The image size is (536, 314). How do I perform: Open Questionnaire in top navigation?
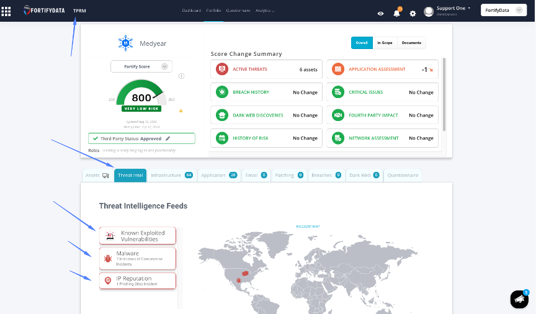click(238, 11)
